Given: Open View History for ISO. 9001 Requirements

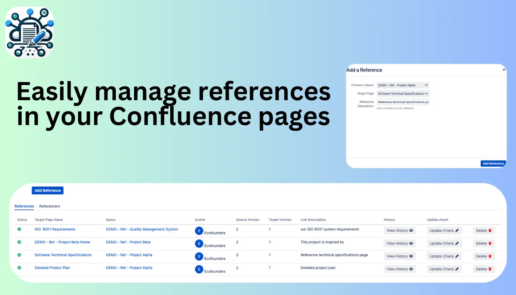Looking at the screenshot, I should pyautogui.click(x=400, y=230).
